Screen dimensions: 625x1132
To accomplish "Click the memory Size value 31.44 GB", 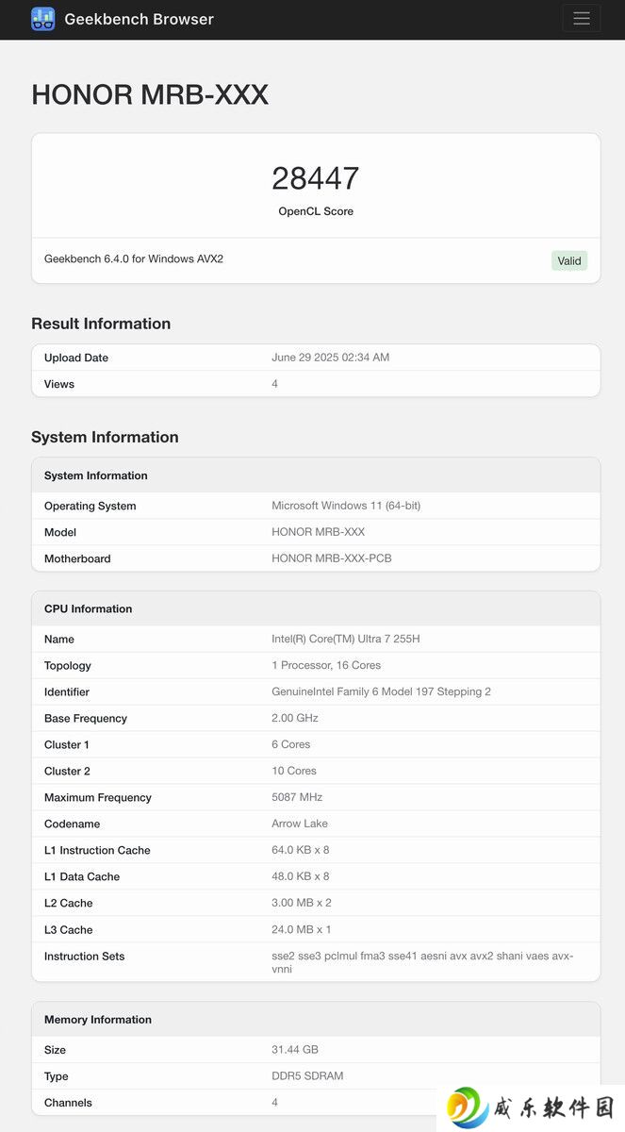I will pyautogui.click(x=295, y=1049).
